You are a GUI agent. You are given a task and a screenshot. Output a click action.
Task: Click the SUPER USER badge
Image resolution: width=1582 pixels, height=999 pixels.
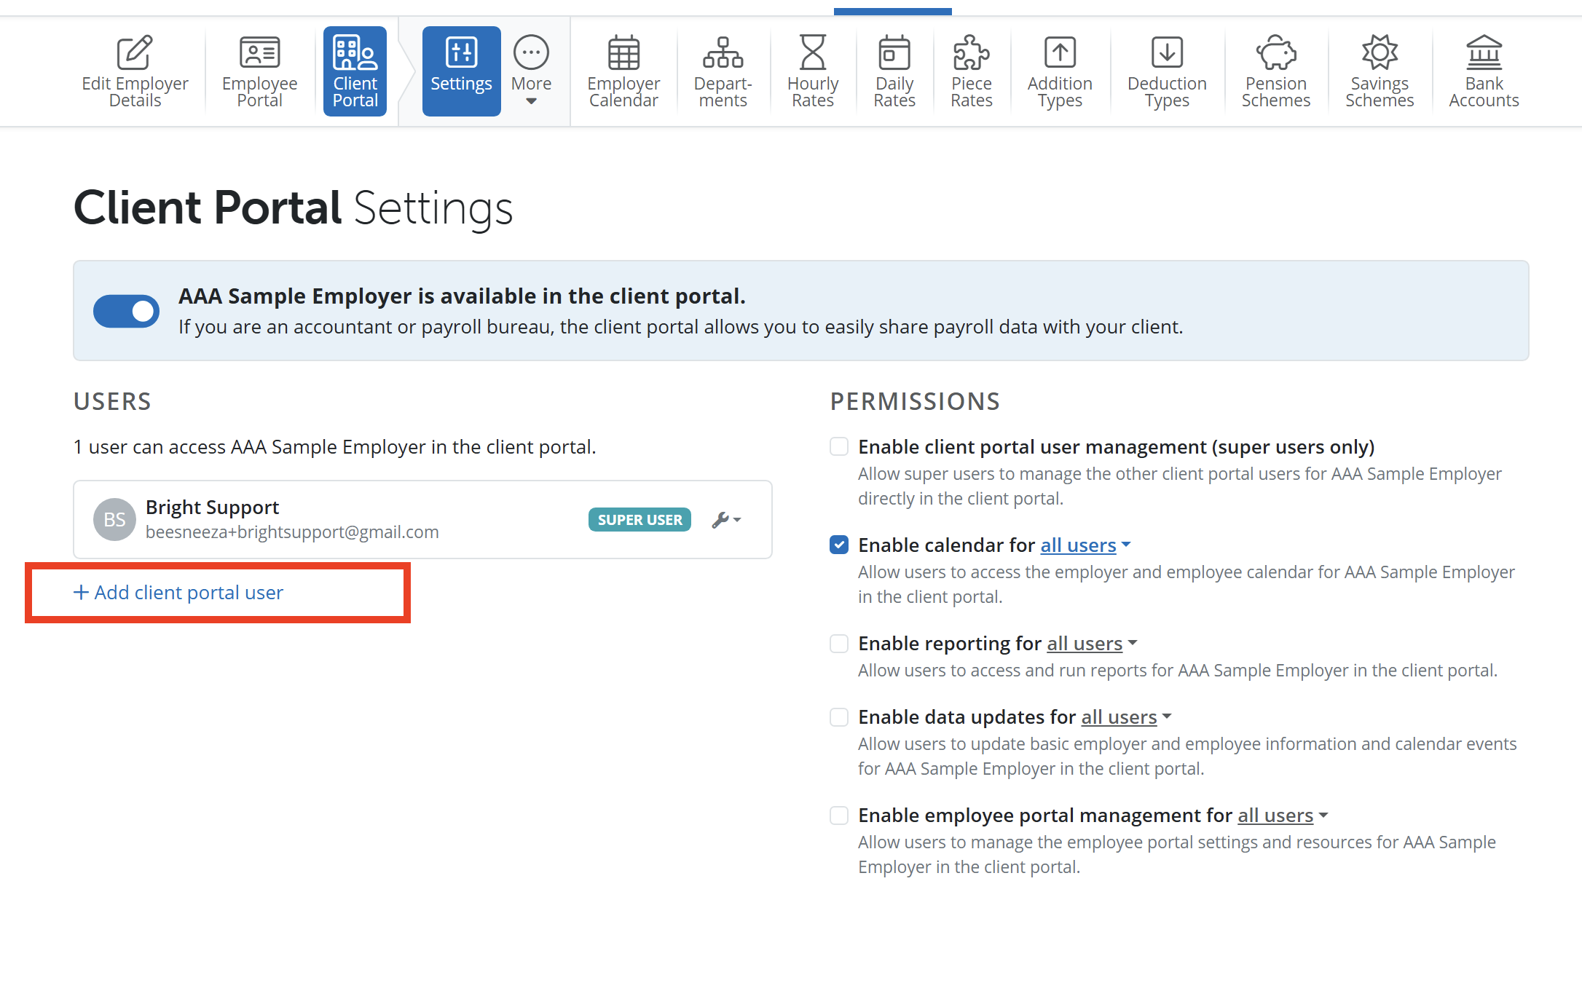click(640, 520)
